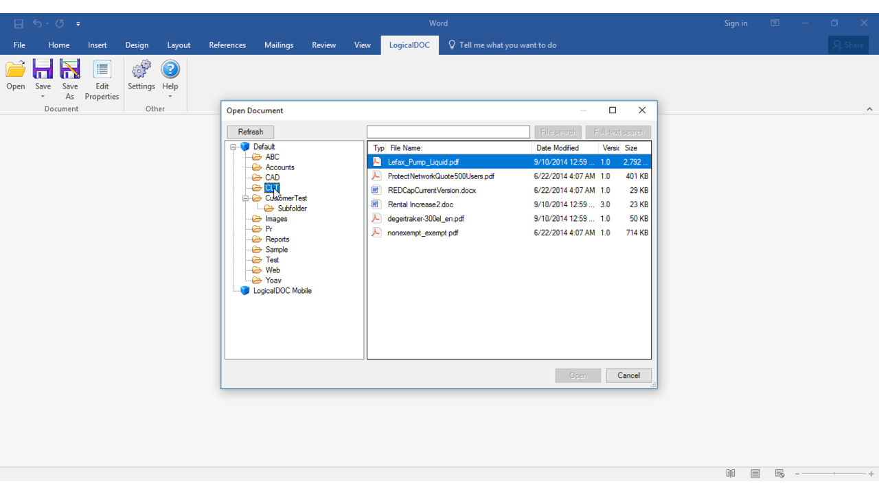Switch to the Insert ribbon tab
This screenshot has height=494, width=879.
(98, 45)
